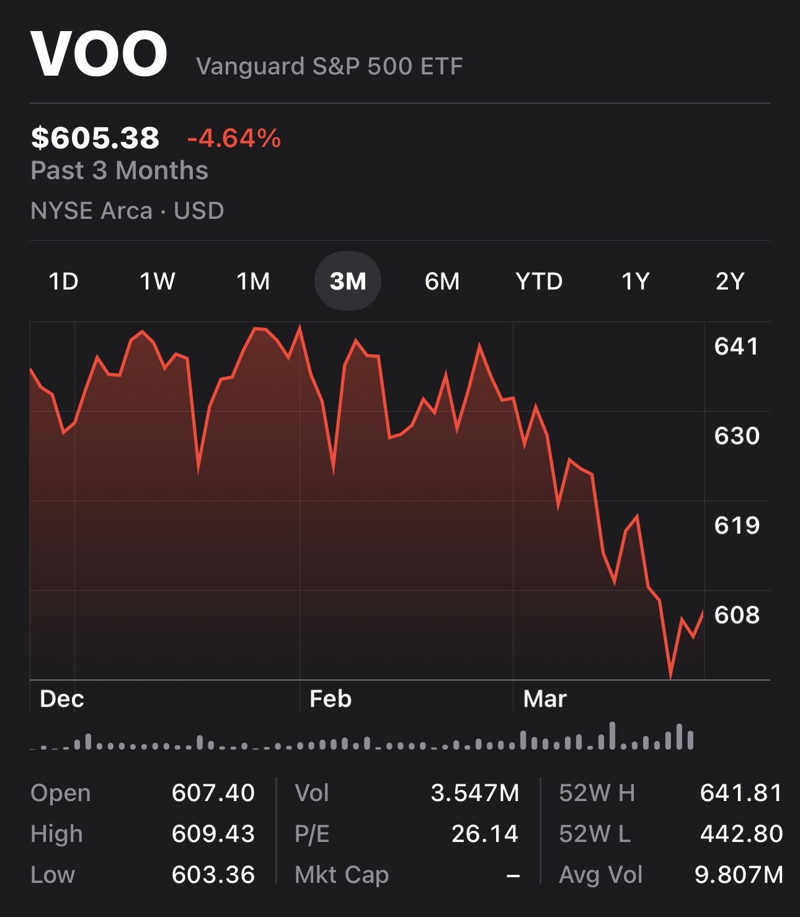Tap the tallest volume bar in March

pos(613,736)
